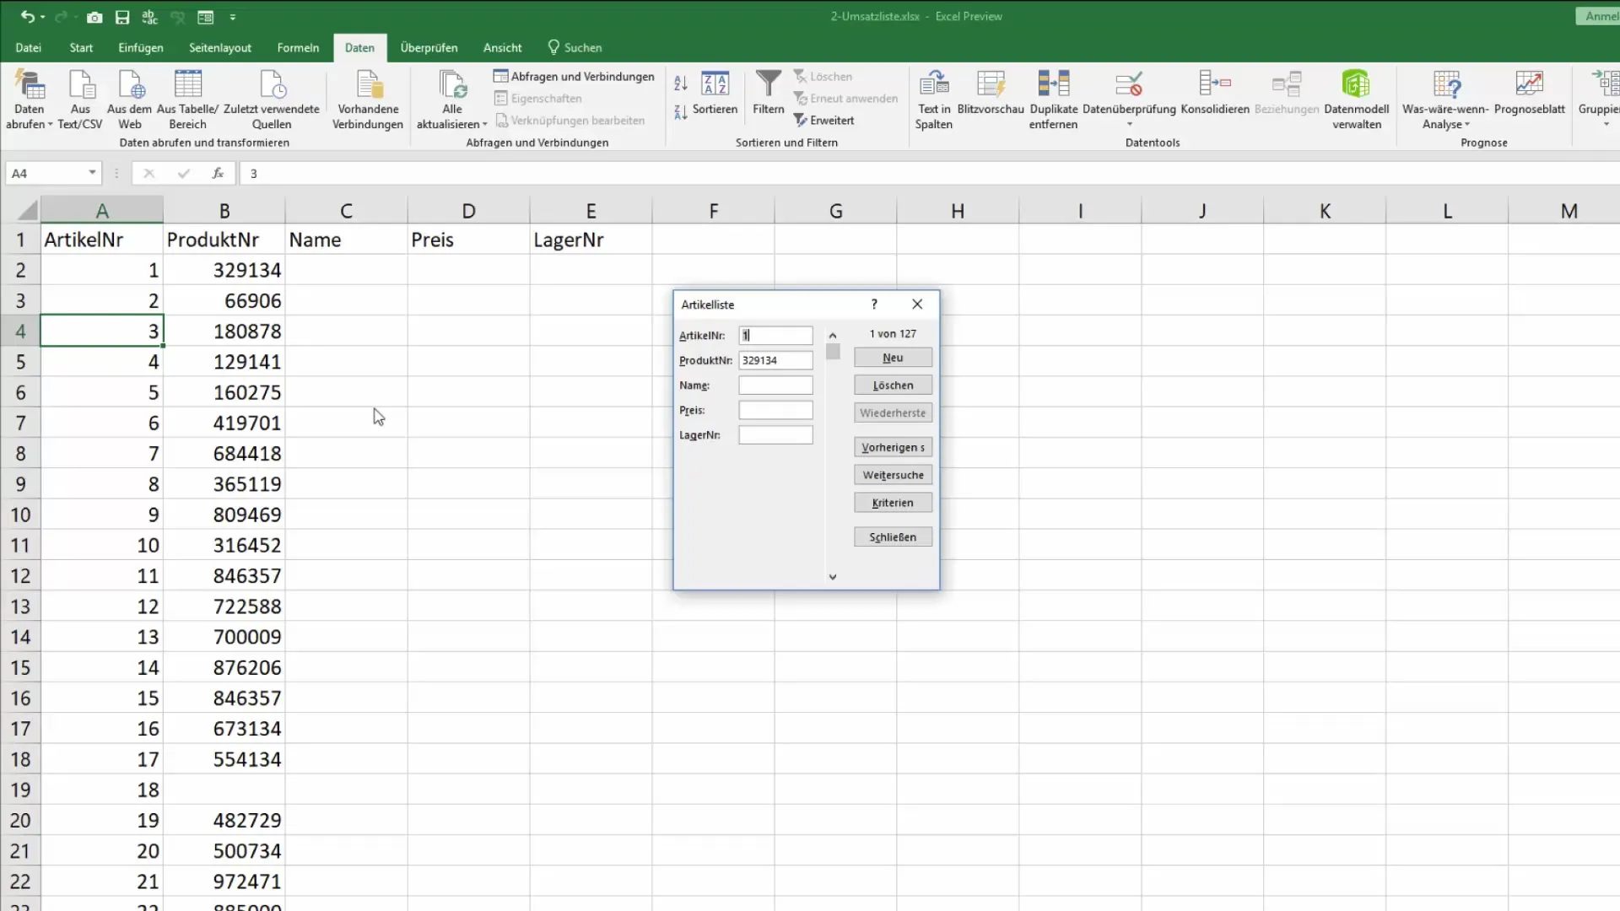Open the Datenüberprüfung dropdown
The height and width of the screenshot is (911, 1620).
tap(1129, 124)
